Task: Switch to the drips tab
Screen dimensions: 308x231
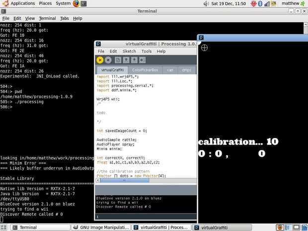Action: [187, 70]
